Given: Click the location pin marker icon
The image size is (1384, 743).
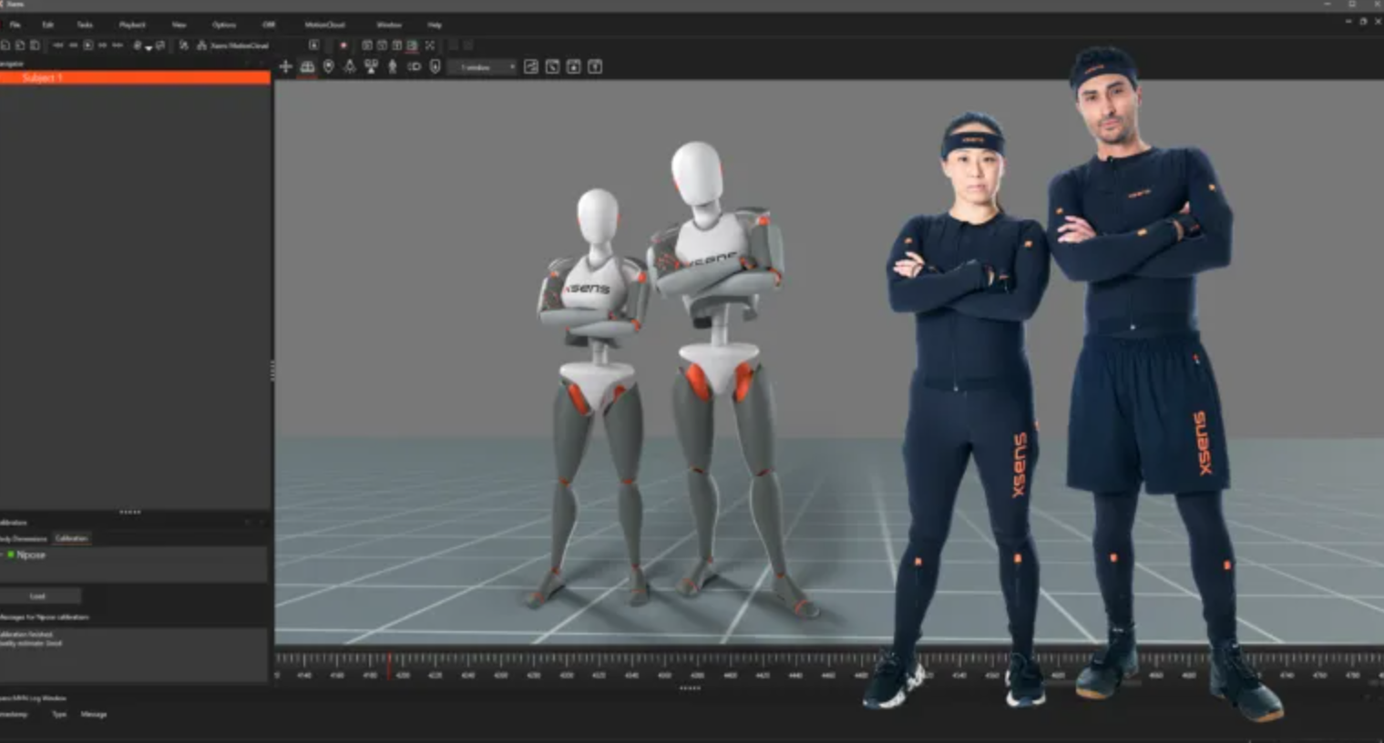Looking at the screenshot, I should pos(328,66).
